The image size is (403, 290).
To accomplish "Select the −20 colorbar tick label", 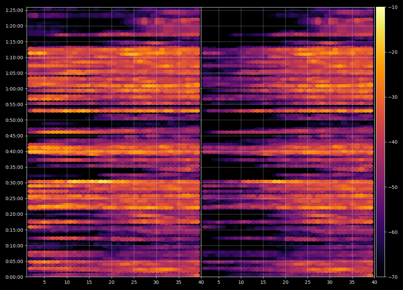I will (392, 52).
